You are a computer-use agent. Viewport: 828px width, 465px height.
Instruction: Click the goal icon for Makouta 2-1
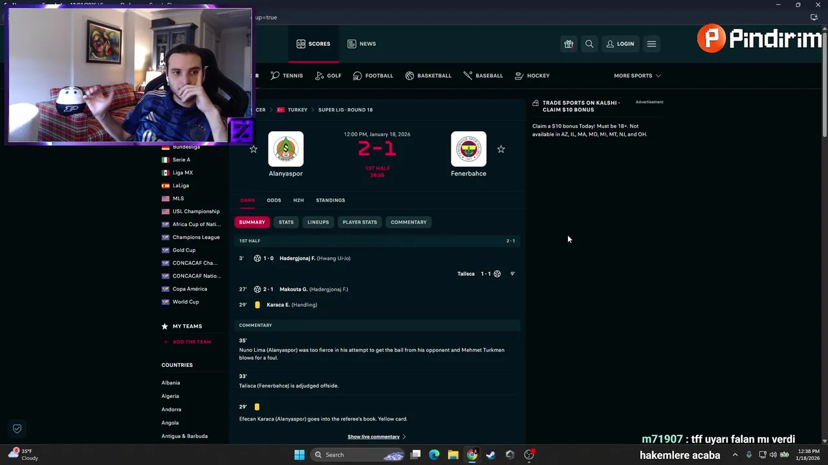[x=257, y=289]
